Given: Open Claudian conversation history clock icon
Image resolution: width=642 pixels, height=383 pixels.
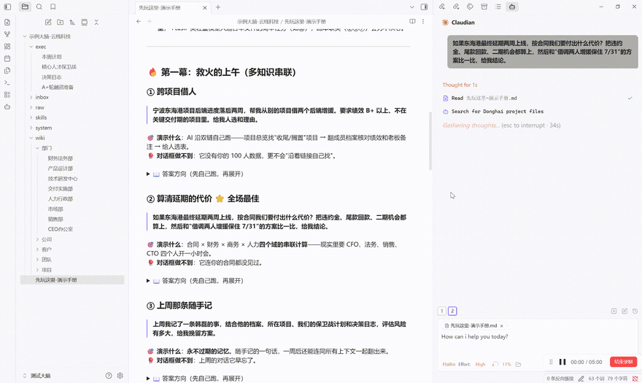Looking at the screenshot, I should (635, 312).
